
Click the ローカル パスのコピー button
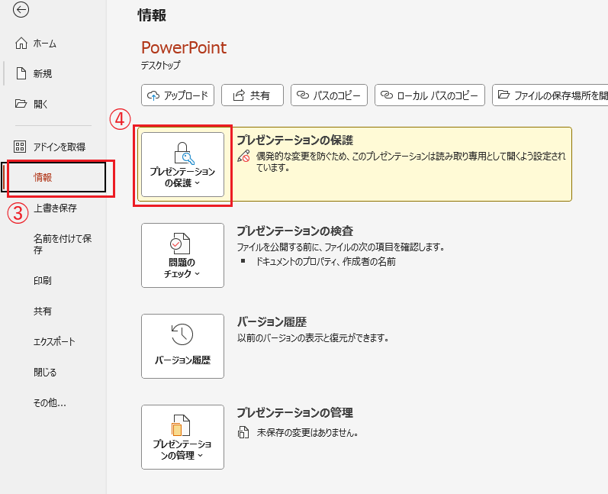(x=429, y=95)
